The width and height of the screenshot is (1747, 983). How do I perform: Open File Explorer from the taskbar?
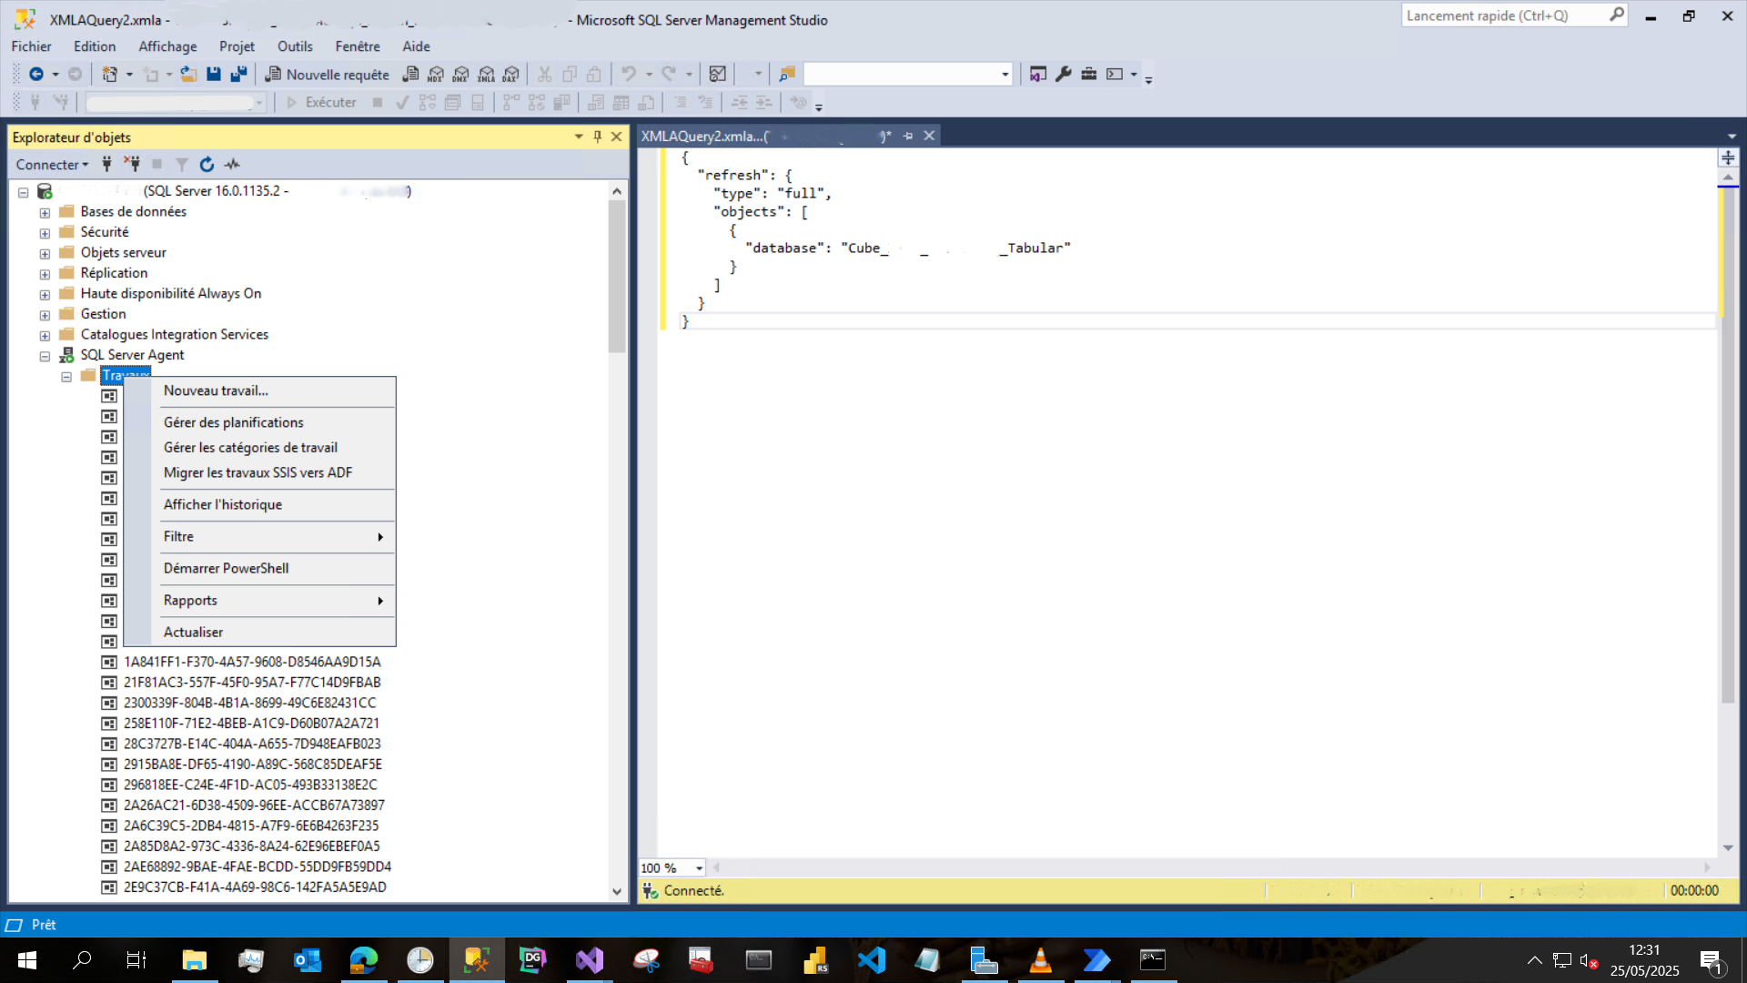pyautogui.click(x=195, y=960)
